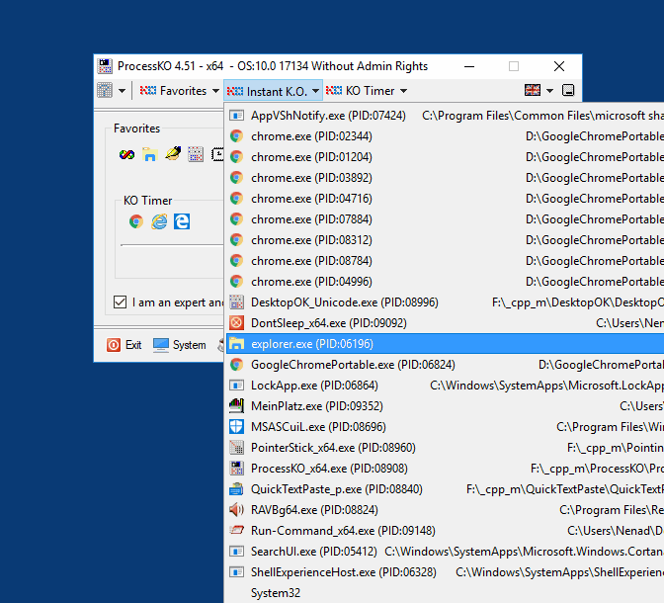Screen dimensions: 664x603
Task: Click the colorful first Favorites icon
Action: (126, 154)
